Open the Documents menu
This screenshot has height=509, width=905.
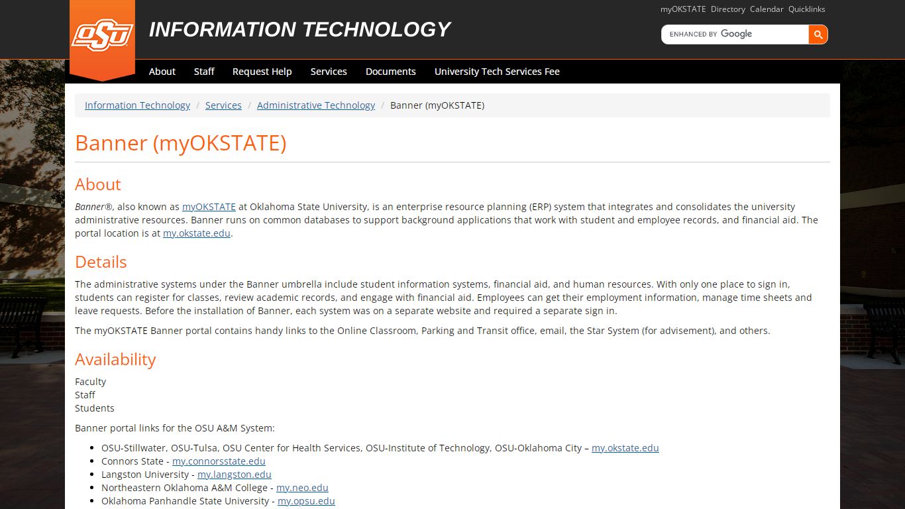(391, 72)
